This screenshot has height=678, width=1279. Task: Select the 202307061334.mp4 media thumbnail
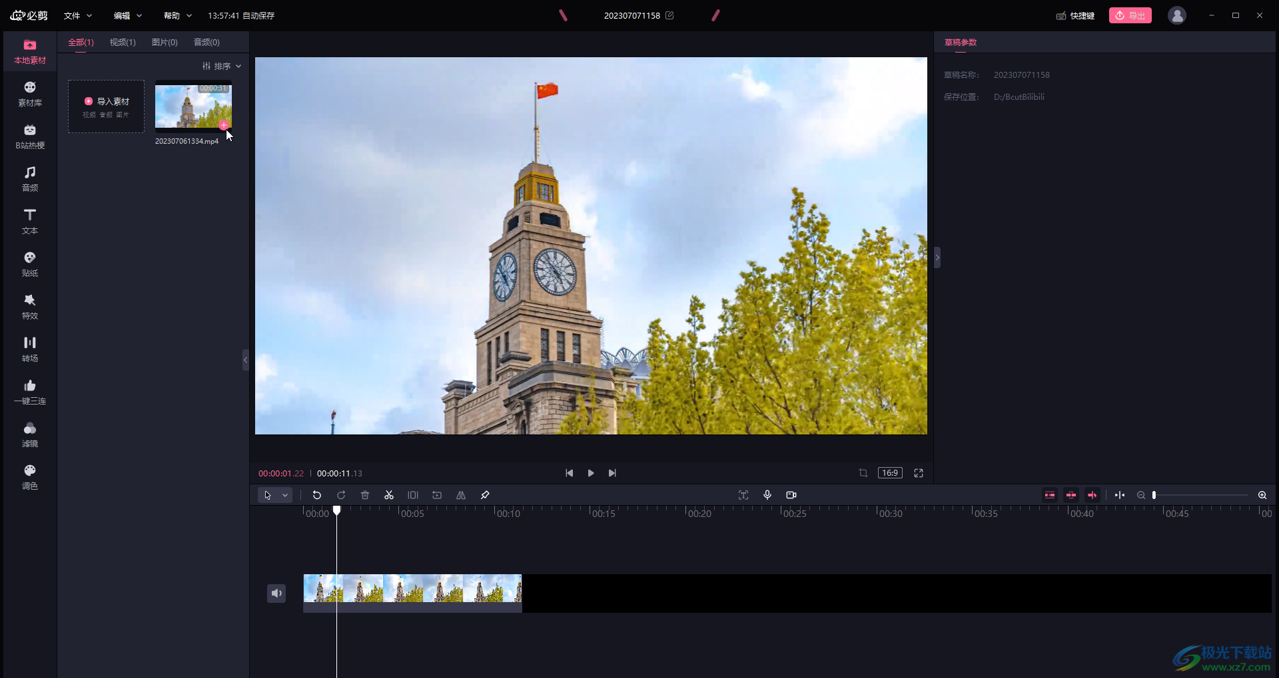pos(193,106)
